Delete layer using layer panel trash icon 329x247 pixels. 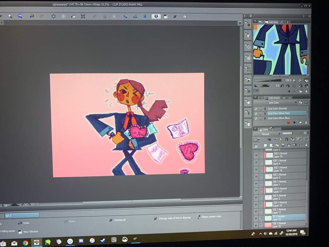pos(306,146)
